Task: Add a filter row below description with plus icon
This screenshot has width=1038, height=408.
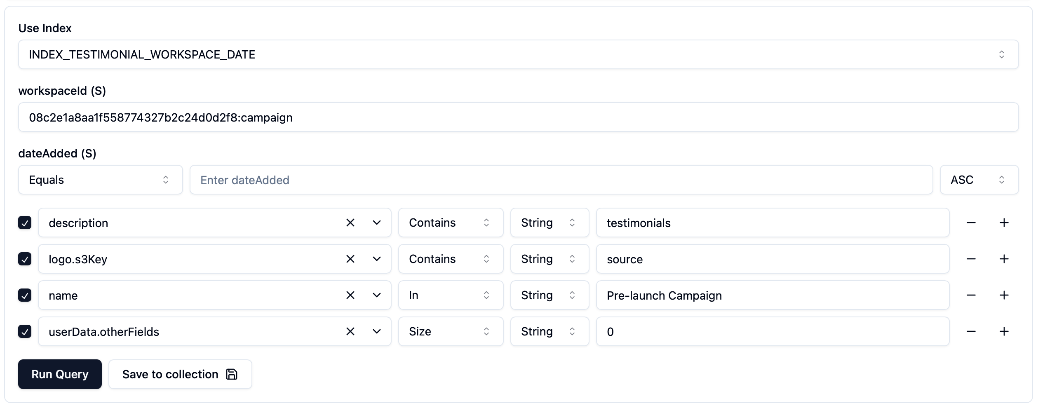Action: pos(1004,223)
